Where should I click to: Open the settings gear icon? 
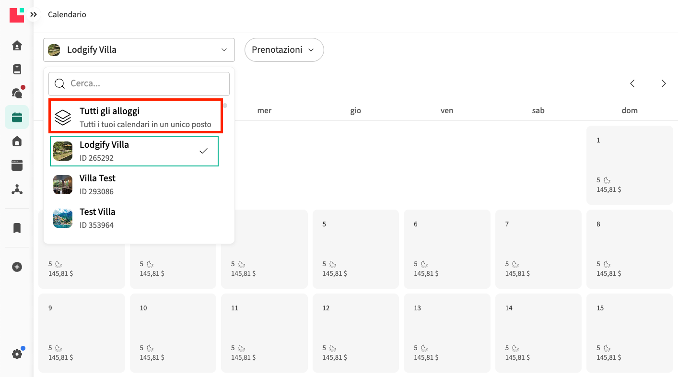(17, 354)
